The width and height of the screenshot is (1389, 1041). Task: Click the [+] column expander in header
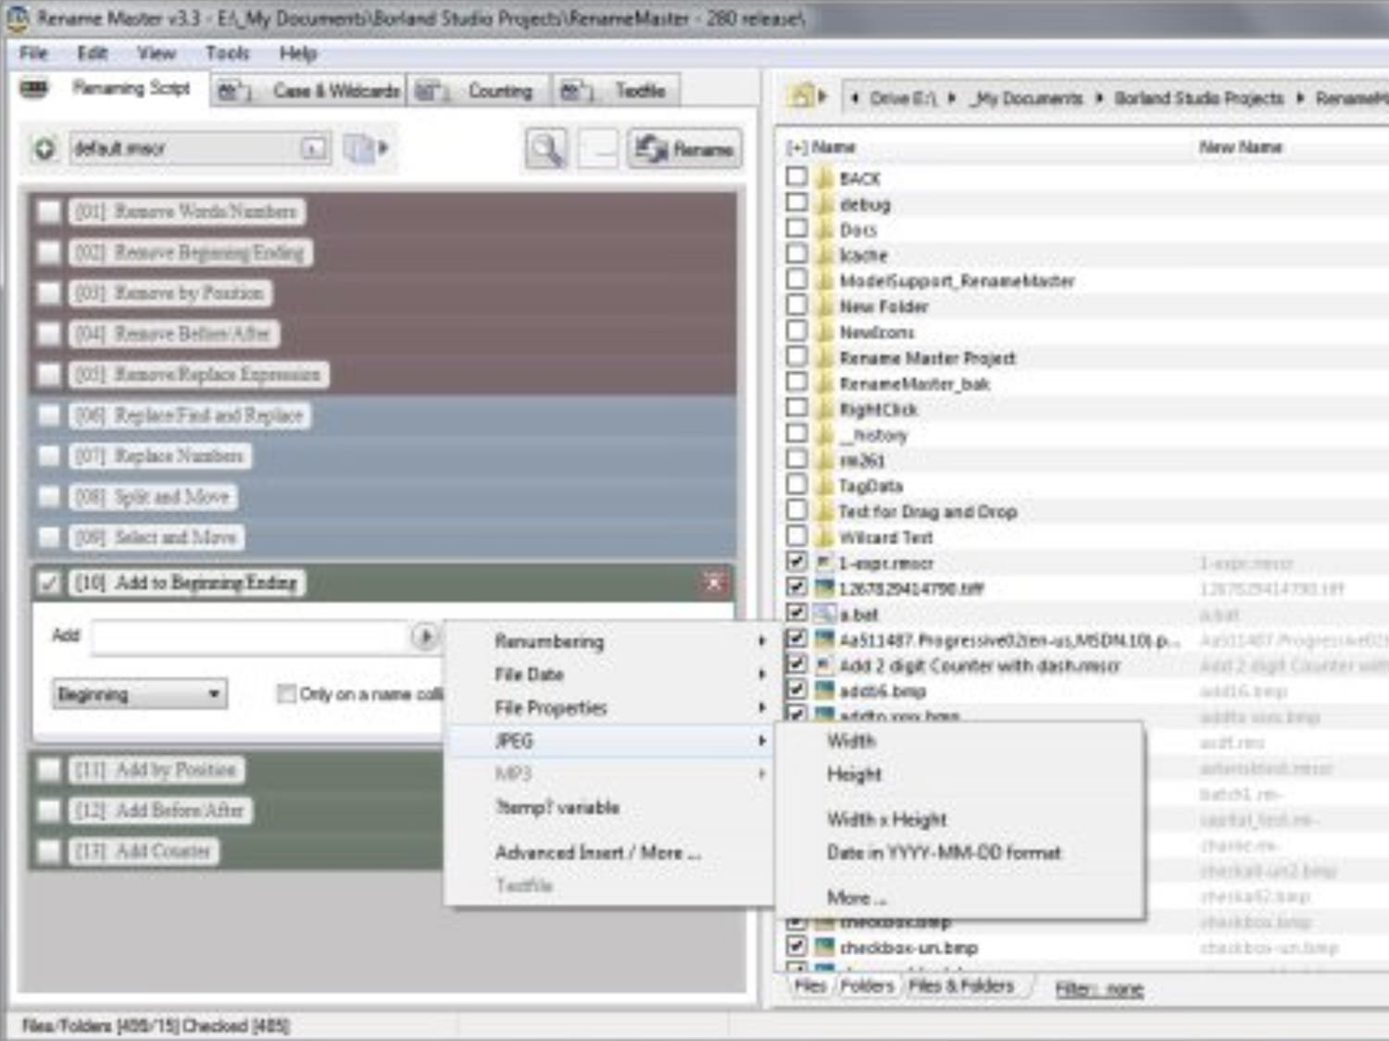tap(795, 147)
